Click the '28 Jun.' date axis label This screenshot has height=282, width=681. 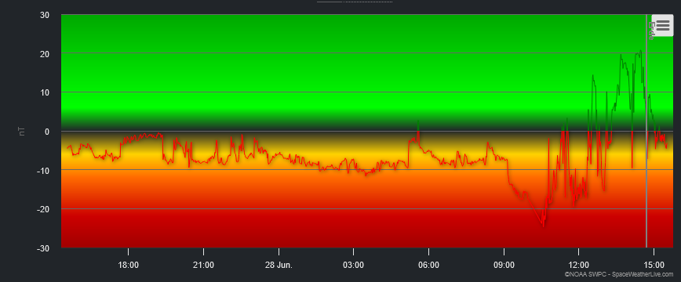pyautogui.click(x=279, y=265)
